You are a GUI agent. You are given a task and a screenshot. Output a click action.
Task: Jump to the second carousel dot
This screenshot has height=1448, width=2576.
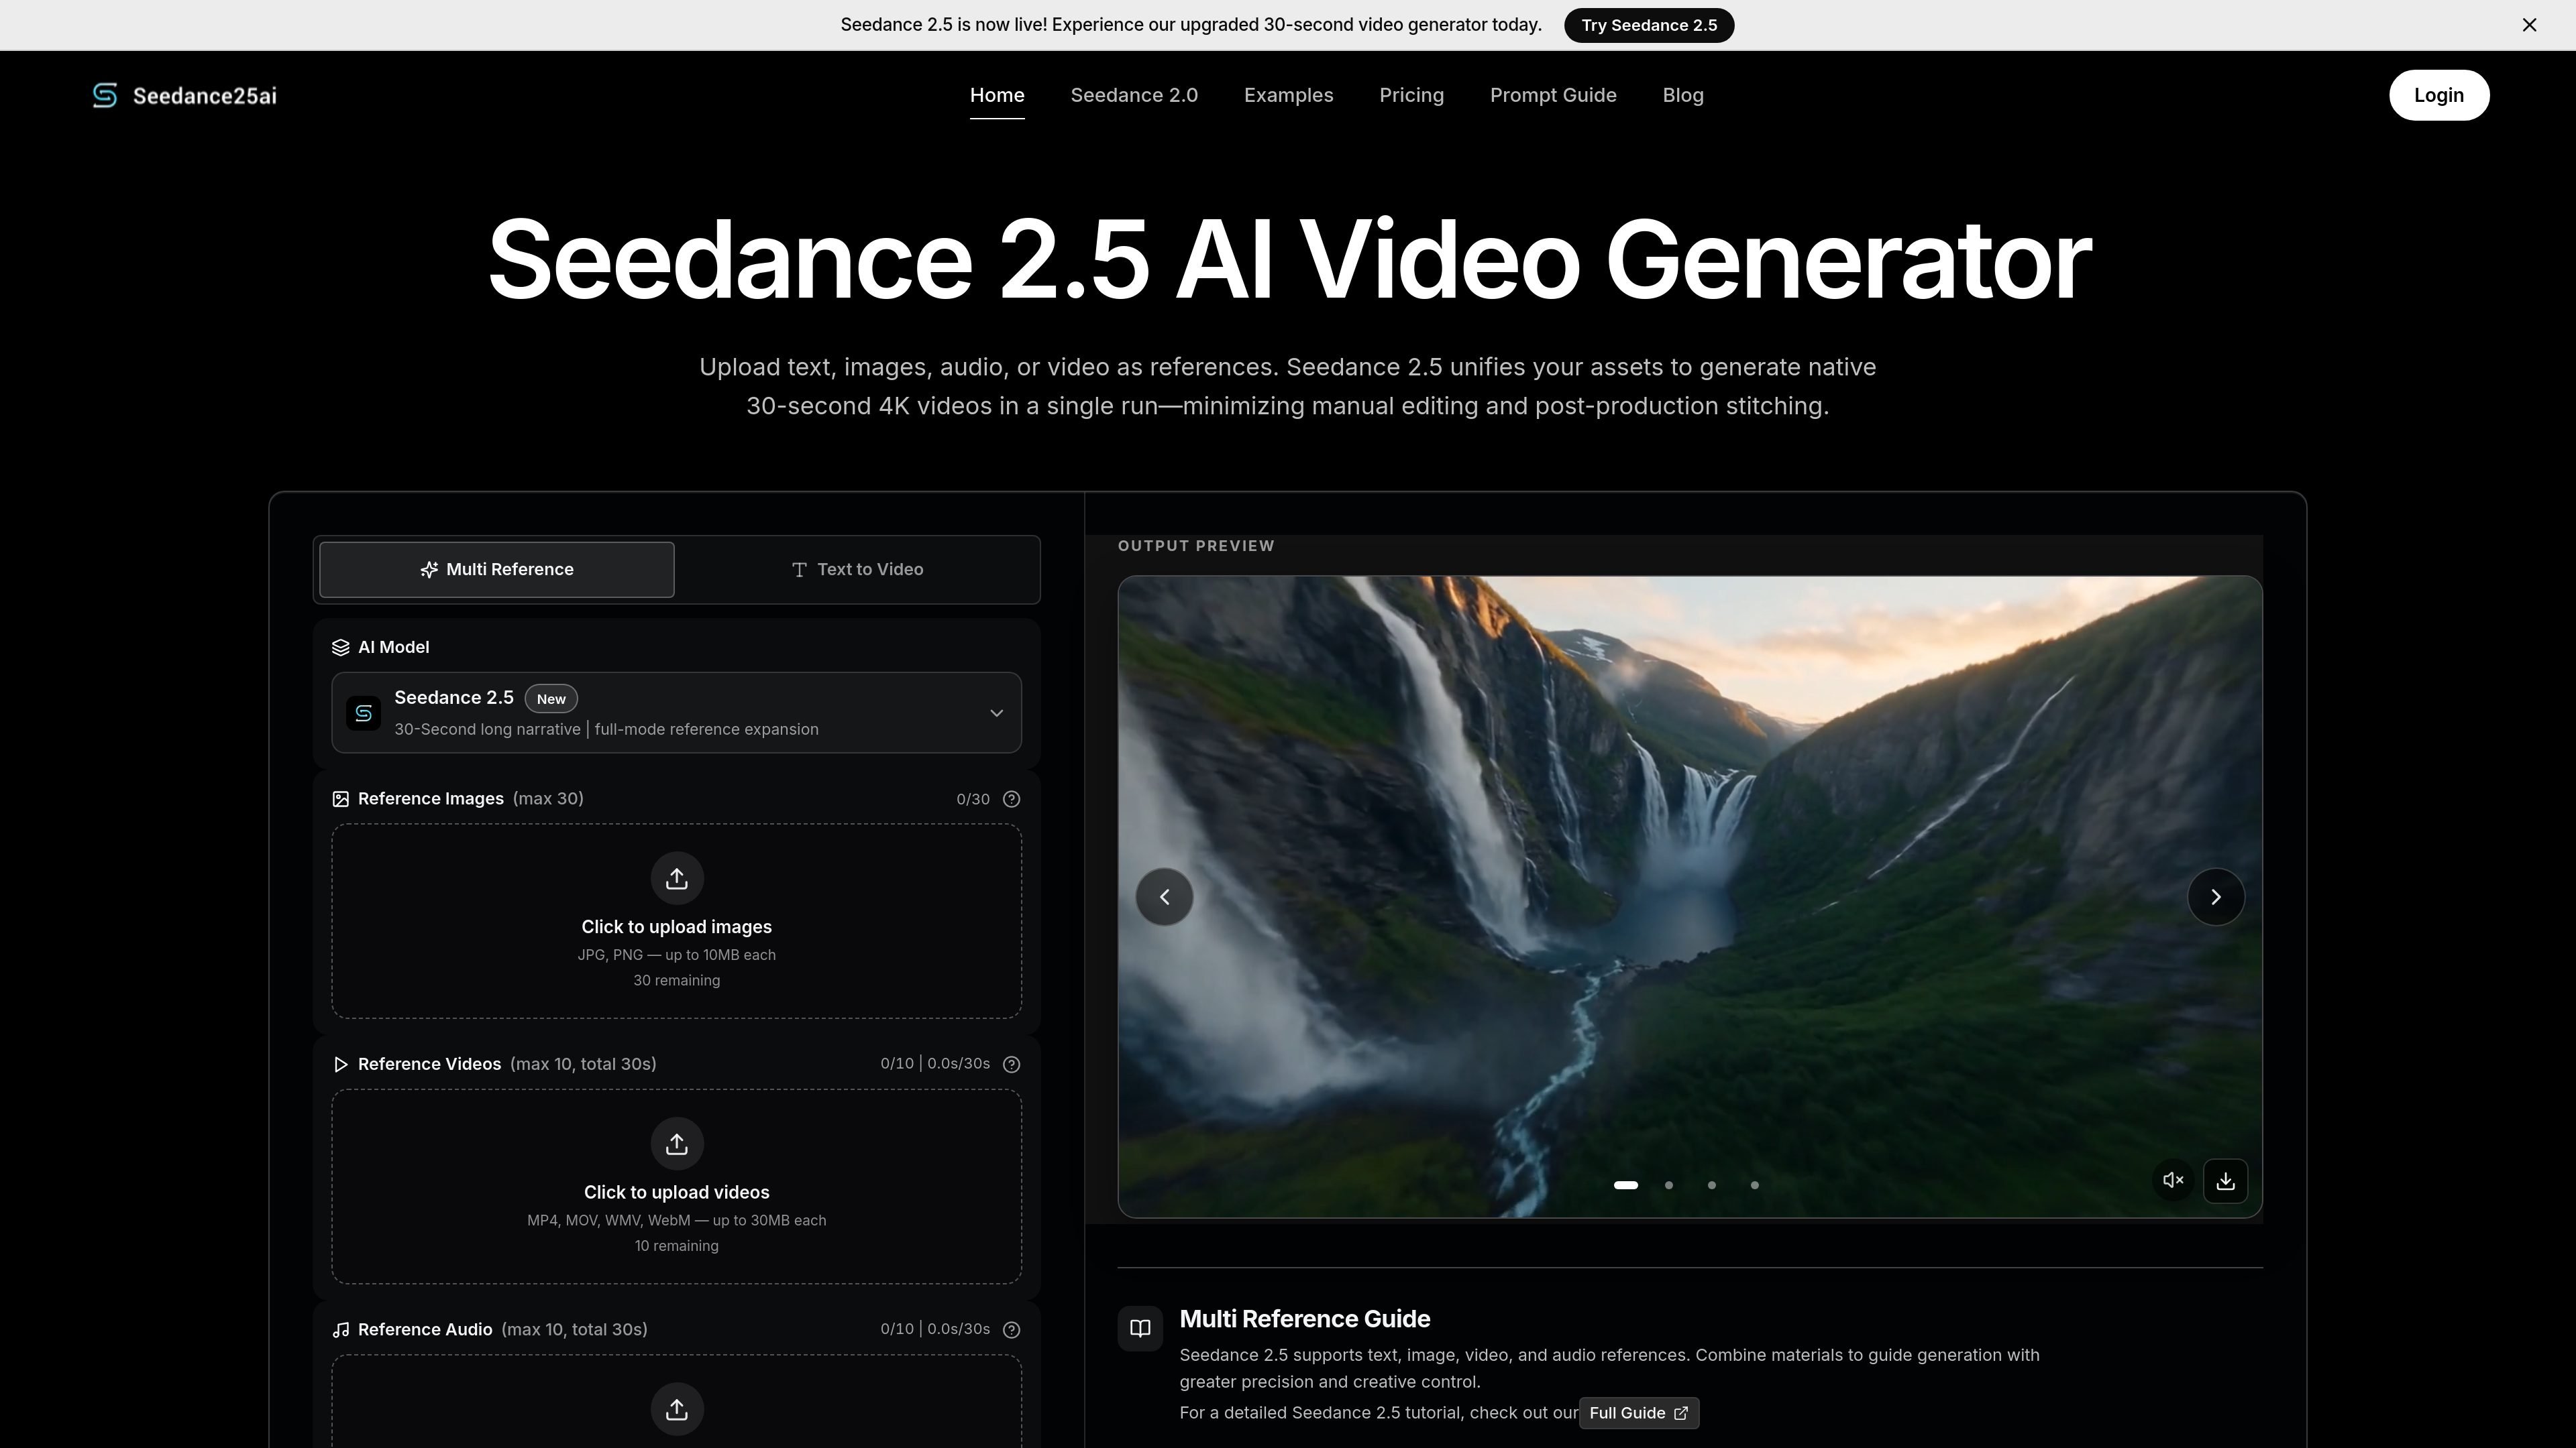pos(1668,1185)
